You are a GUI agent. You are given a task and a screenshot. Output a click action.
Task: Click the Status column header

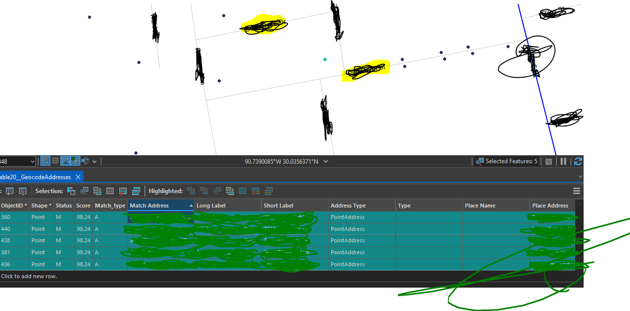[x=64, y=206]
